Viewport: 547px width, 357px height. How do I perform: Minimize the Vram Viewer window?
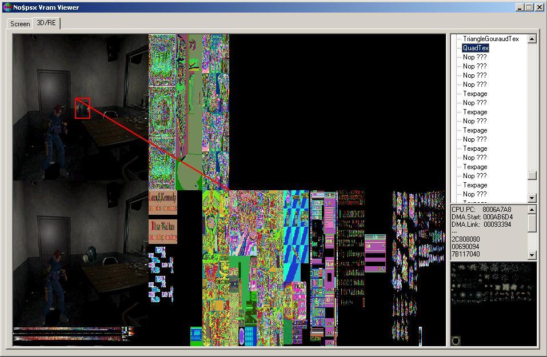click(520, 7)
